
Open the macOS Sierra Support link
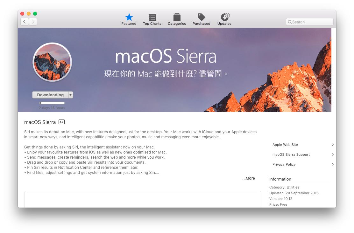pos(291,154)
